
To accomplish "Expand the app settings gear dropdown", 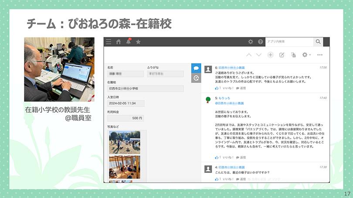I will click(306, 55).
